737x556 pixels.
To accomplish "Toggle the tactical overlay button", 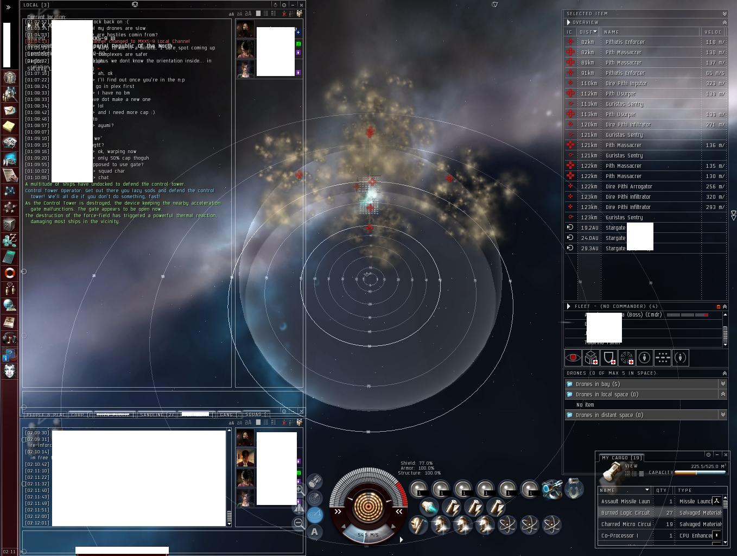I will point(315,515).
